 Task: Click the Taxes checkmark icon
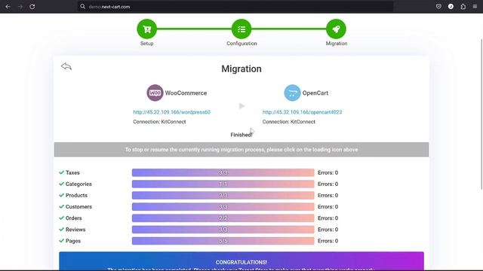[61, 172]
